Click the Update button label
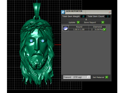Image resolution: width=124 pixels, height=93 pixels. pos(72,22)
